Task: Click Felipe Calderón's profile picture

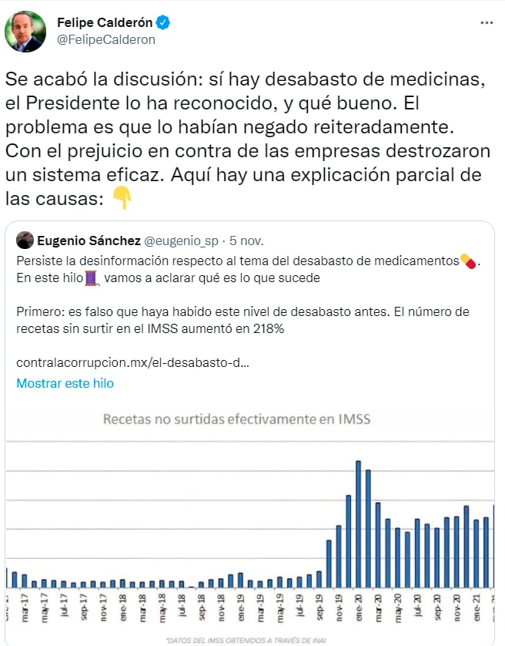Action: (25, 32)
